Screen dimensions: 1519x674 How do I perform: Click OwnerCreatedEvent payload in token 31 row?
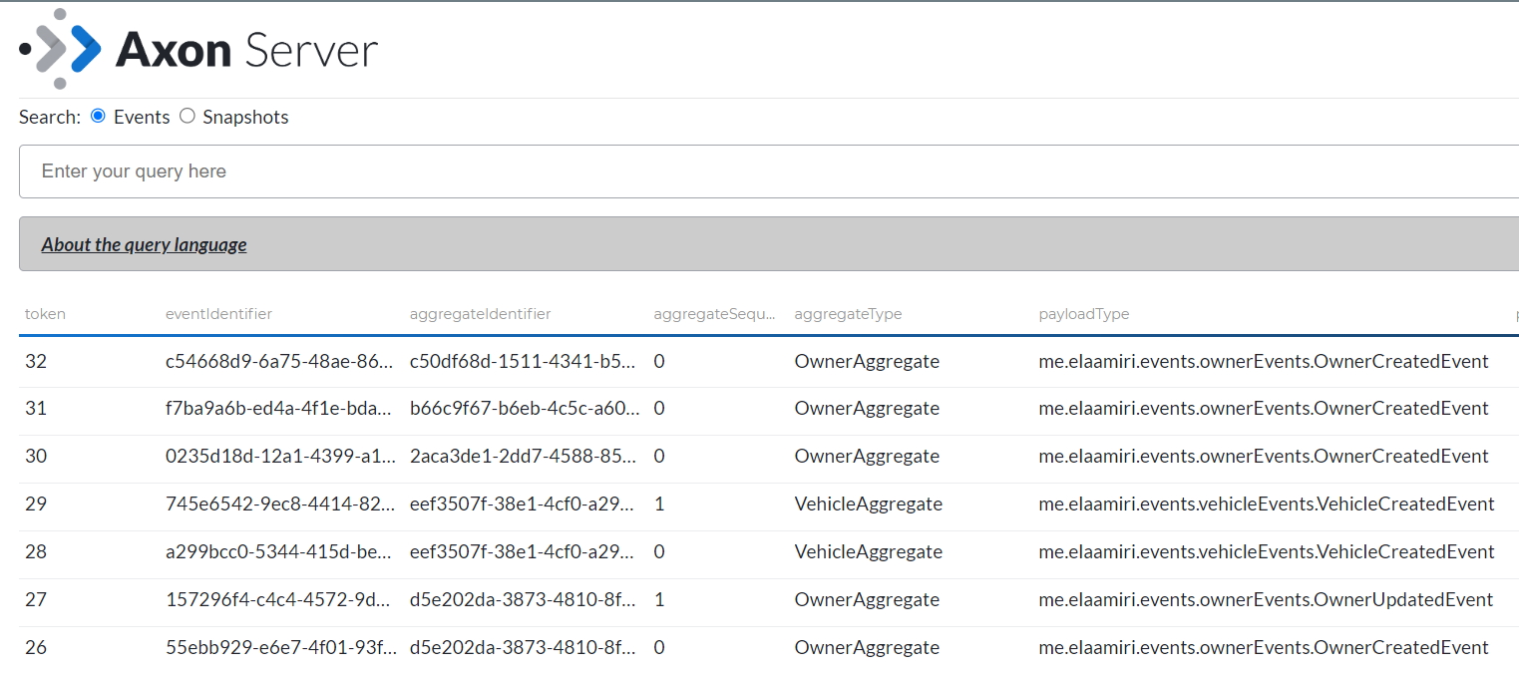pos(1264,409)
